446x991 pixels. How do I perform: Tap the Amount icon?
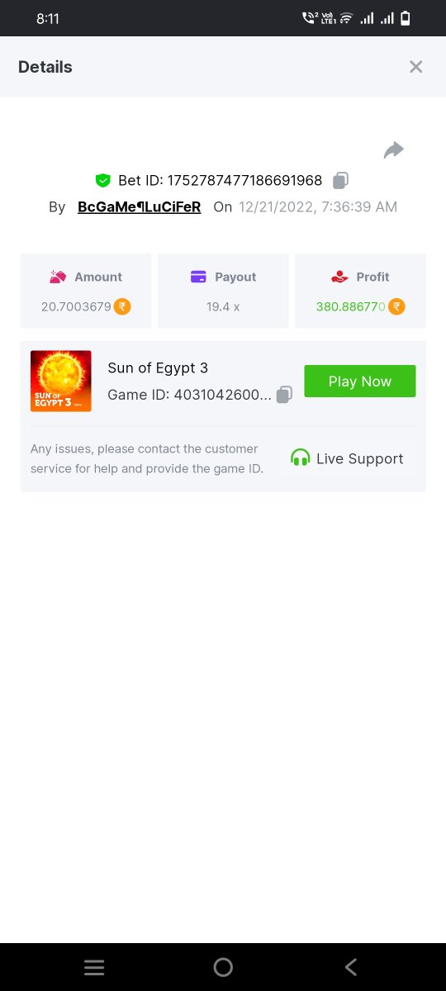[x=58, y=277]
